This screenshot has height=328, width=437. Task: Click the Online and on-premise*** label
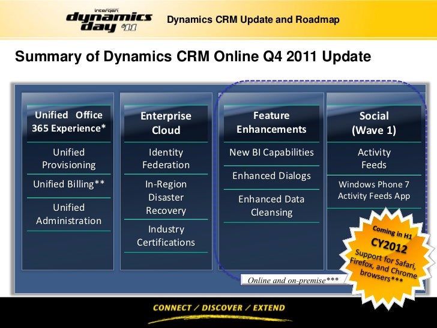[293, 280]
